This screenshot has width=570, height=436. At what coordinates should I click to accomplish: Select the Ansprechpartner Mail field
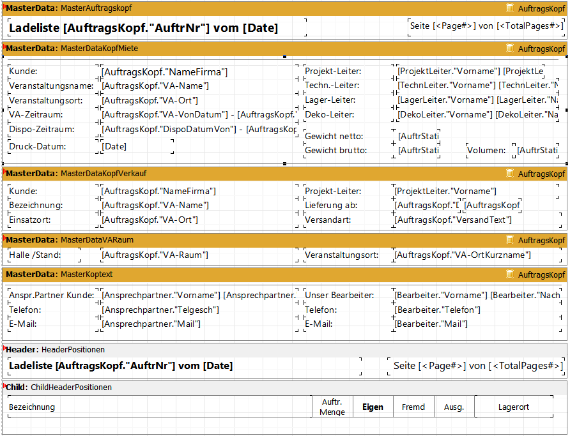point(199,324)
